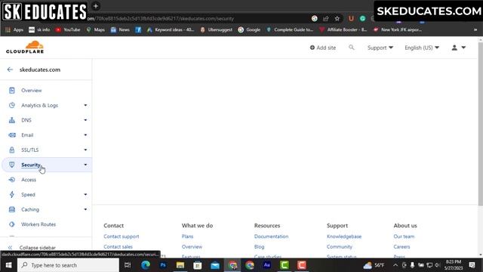
Task: Click the Security shield icon
Action: (12, 165)
